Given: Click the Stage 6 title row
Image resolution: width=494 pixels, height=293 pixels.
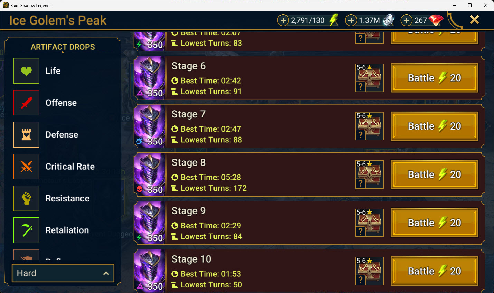Looking at the screenshot, I should click(x=309, y=78).
